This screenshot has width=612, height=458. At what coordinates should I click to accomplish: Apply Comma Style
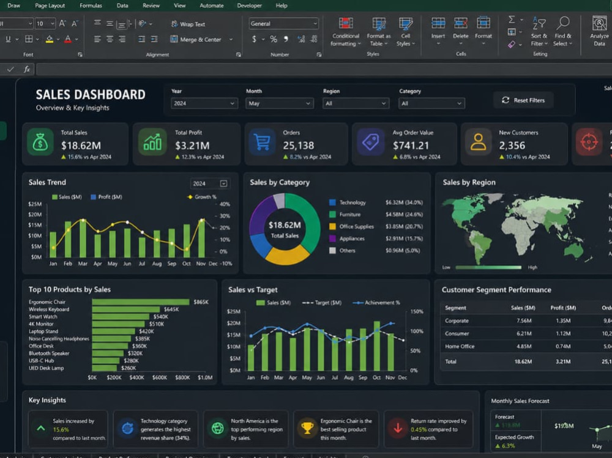click(x=286, y=39)
